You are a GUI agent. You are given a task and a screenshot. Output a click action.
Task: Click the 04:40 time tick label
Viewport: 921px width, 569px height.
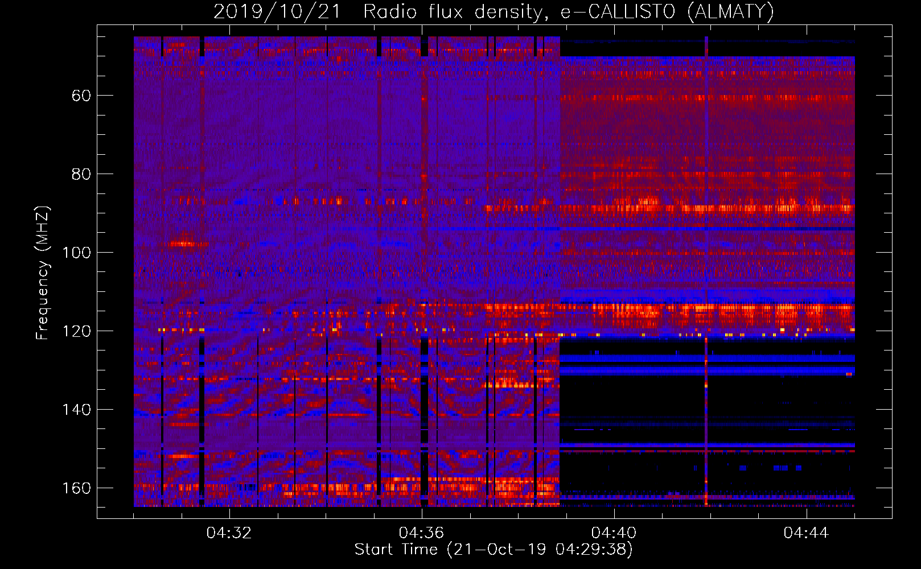point(614,533)
